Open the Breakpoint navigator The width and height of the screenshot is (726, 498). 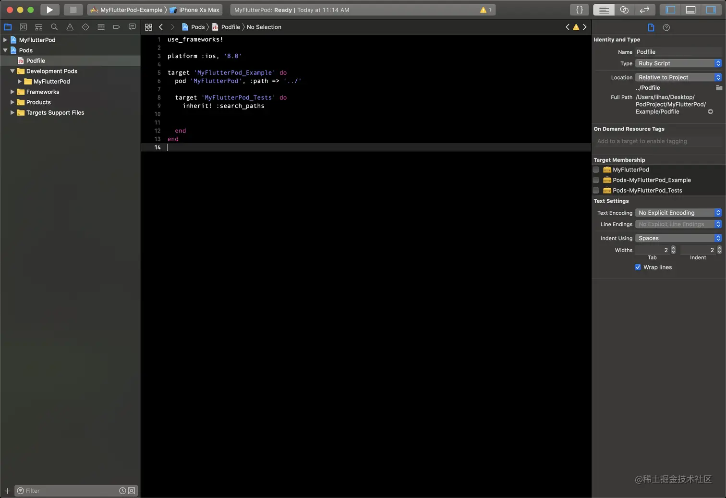coord(116,27)
